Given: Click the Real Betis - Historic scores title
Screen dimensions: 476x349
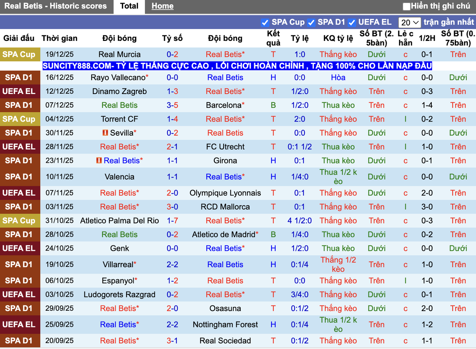Looking at the screenshot, I should coord(55,6).
